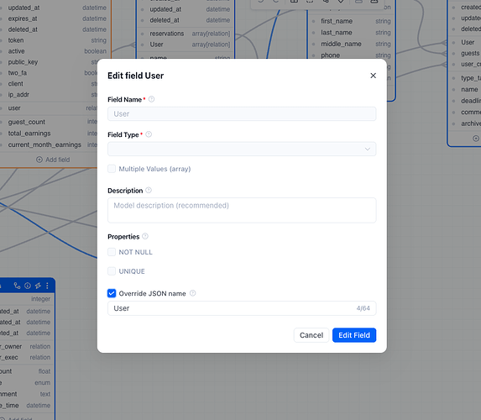Check the UNIQUE property
481x420 pixels.
tap(112, 271)
